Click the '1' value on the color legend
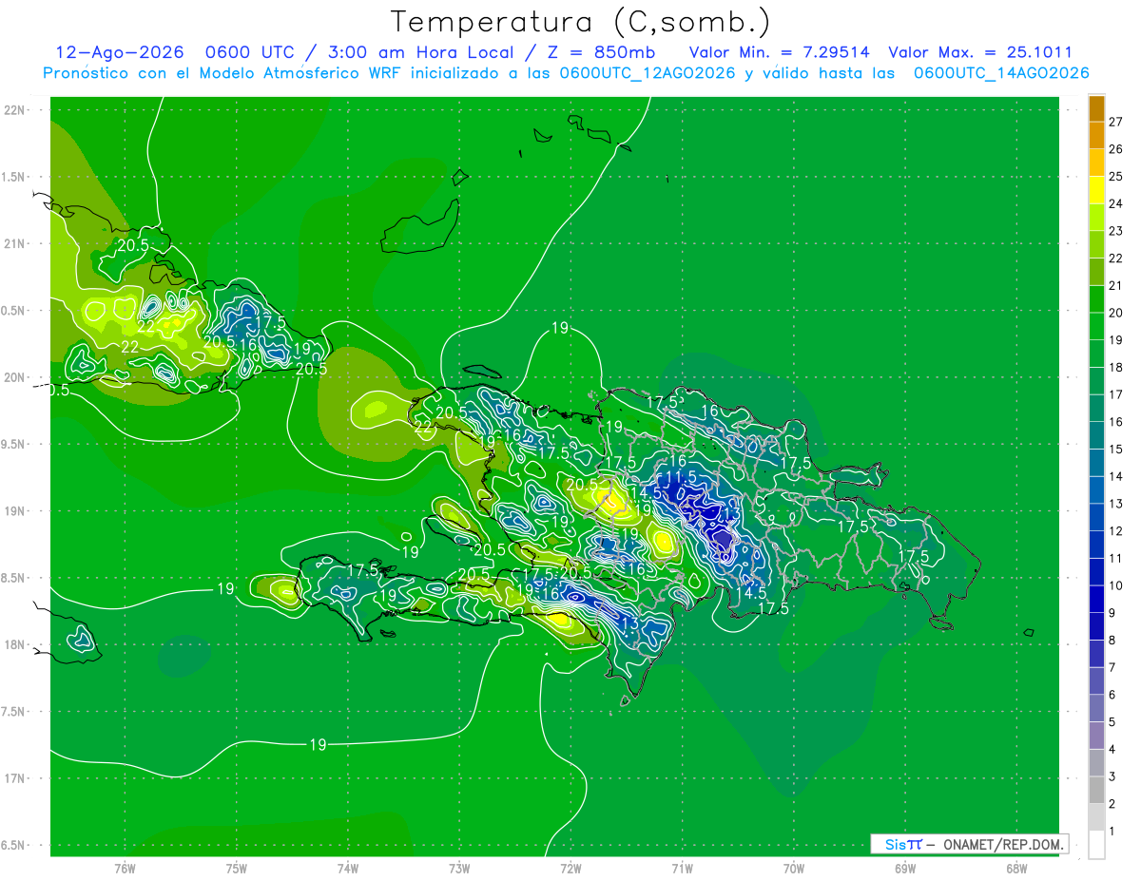The width and height of the screenshot is (1141, 881). [x=1112, y=831]
